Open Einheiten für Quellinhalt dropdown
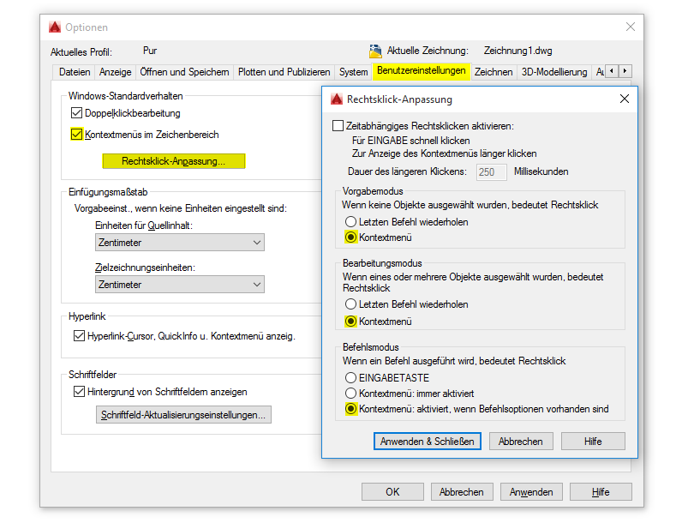The image size is (682, 523). 179,243
